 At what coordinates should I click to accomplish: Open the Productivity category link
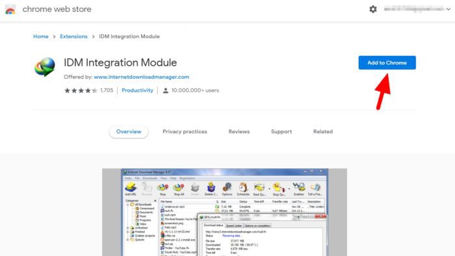[x=137, y=90]
